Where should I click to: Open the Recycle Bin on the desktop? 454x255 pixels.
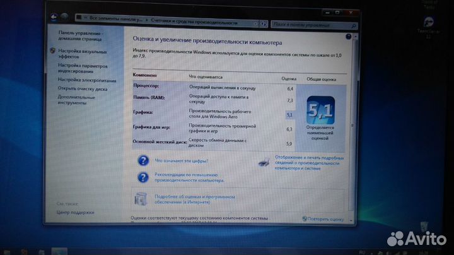point(424,227)
